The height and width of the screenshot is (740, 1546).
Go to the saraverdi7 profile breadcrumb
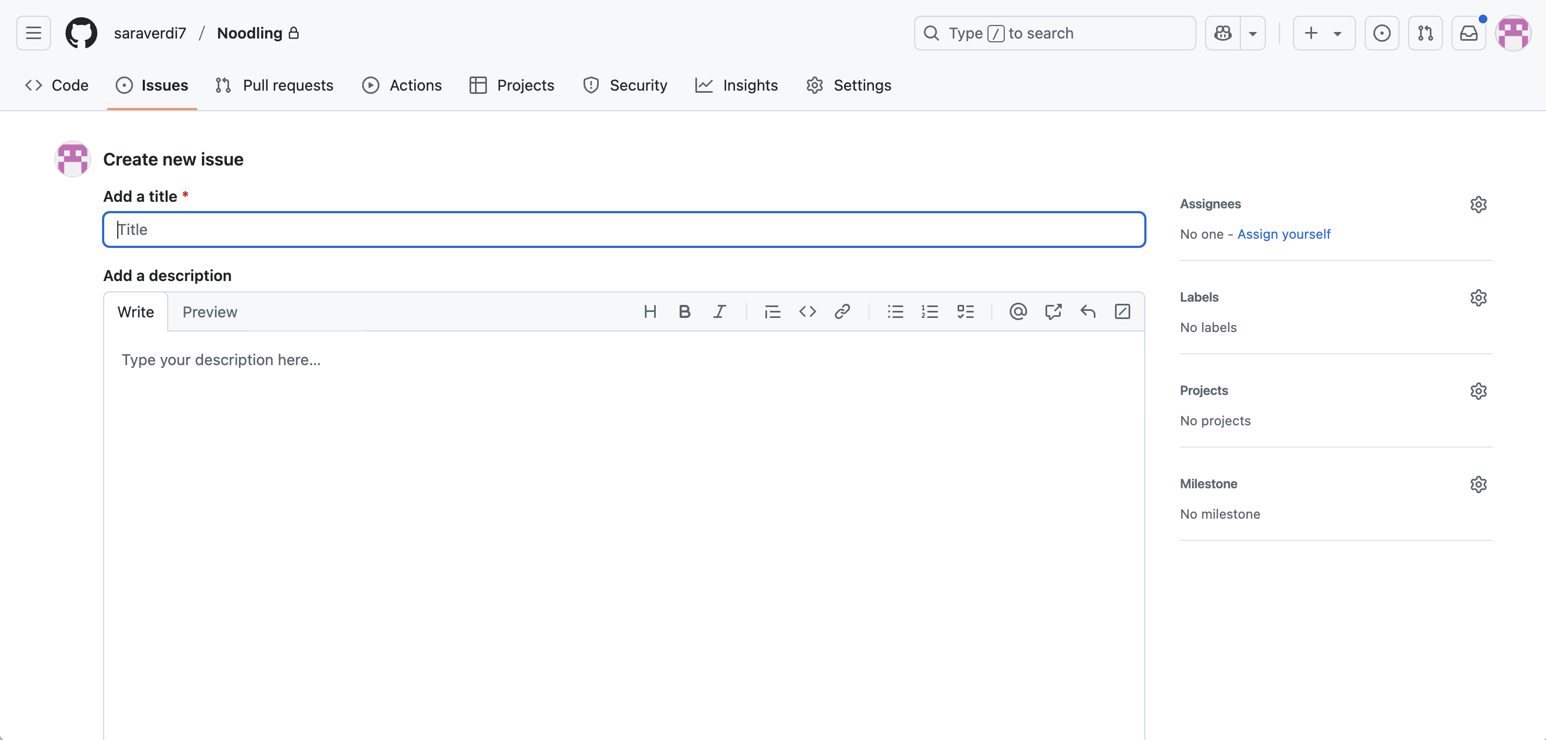click(149, 33)
